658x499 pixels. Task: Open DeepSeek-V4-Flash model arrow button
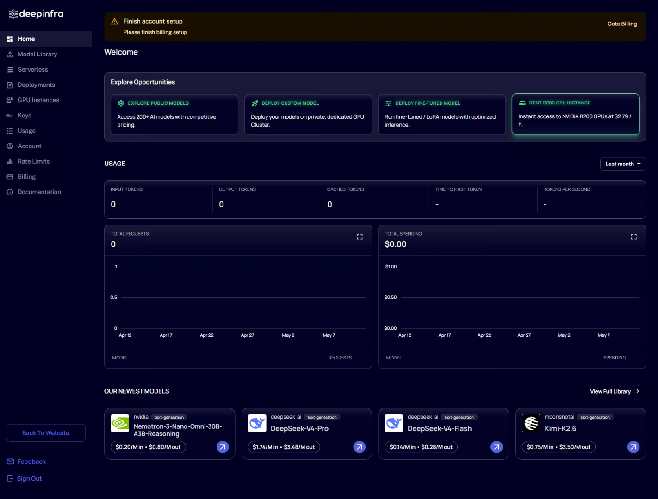497,447
